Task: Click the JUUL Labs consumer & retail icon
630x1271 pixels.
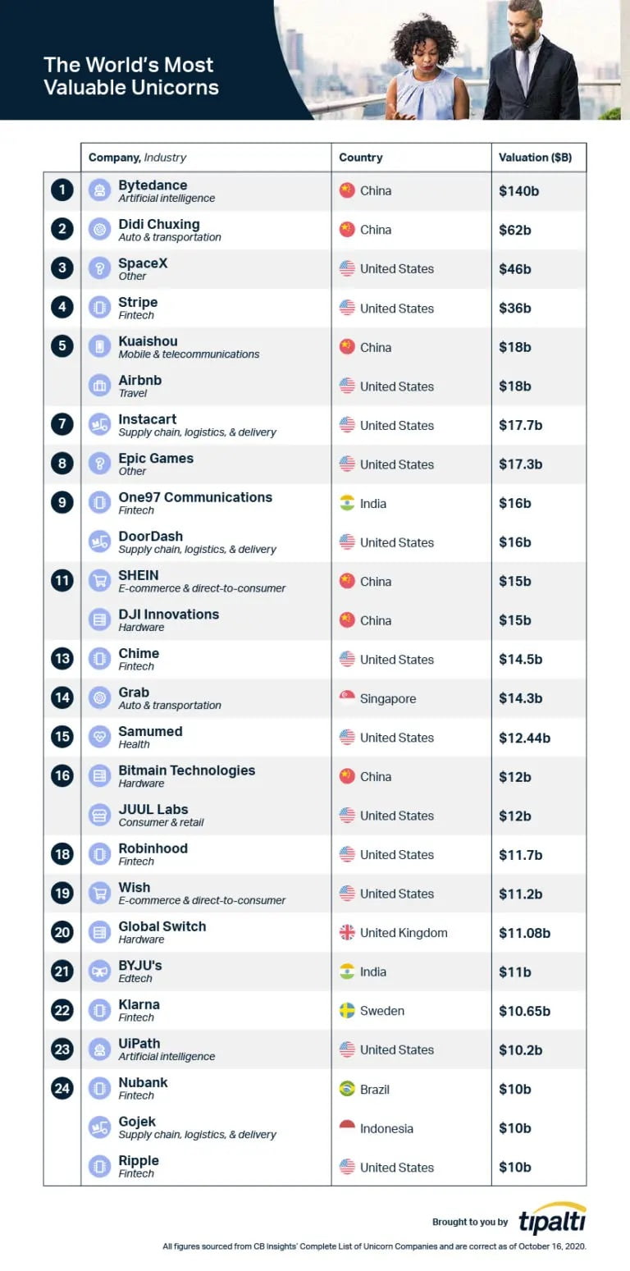Action: click(x=99, y=816)
